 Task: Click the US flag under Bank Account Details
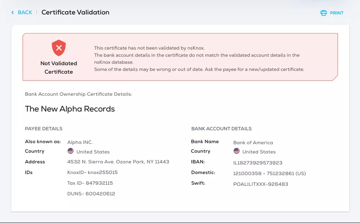(237, 151)
